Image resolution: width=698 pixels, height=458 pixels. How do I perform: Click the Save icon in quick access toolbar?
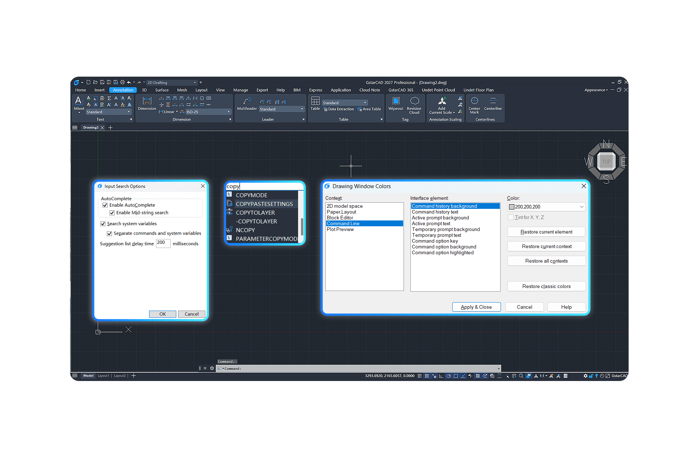[102, 82]
